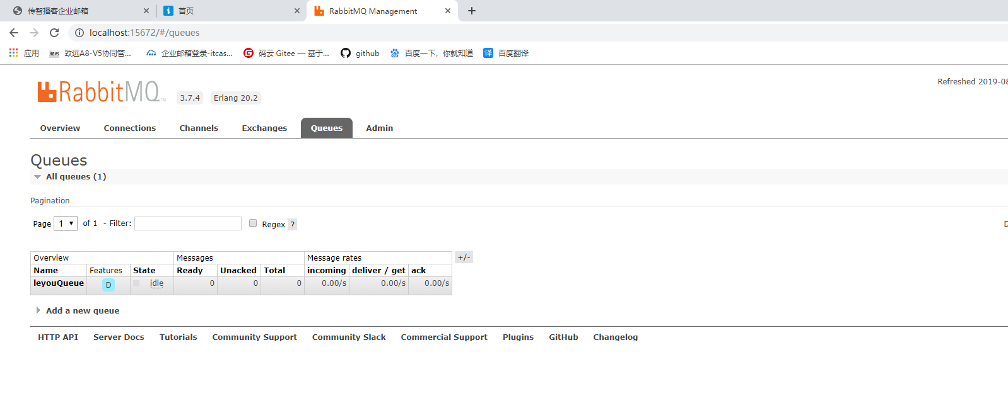The width and height of the screenshot is (1008, 396).
Task: Click the site info icon in the address bar
Action: pos(79,33)
